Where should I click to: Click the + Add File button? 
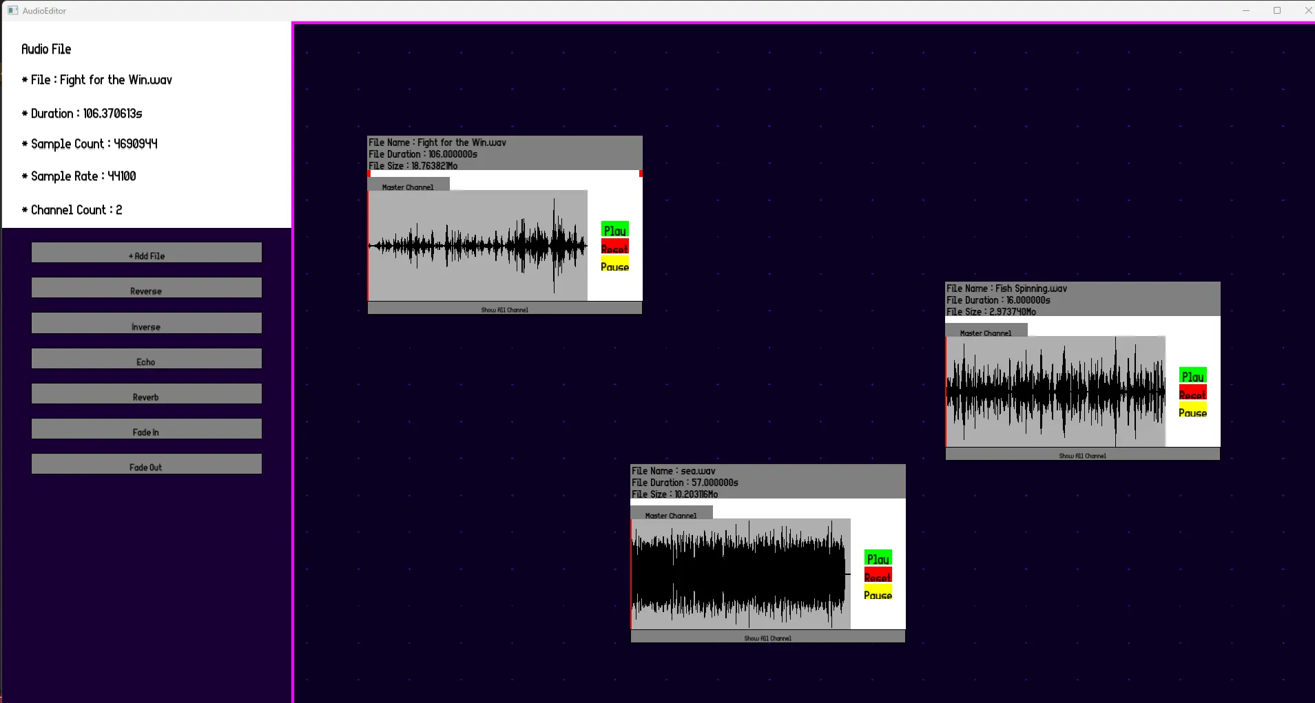146,253
